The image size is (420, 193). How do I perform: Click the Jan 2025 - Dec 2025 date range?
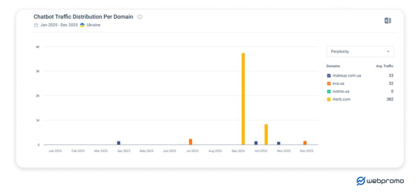click(59, 25)
